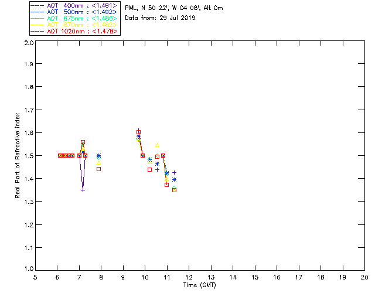This screenshot has height=300, width=375.
Task: Click the x-axis tick label 9
Action: tap(123, 277)
